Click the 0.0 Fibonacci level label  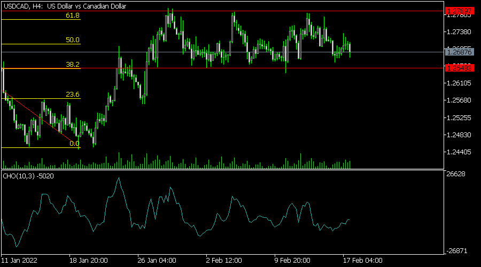click(x=74, y=144)
